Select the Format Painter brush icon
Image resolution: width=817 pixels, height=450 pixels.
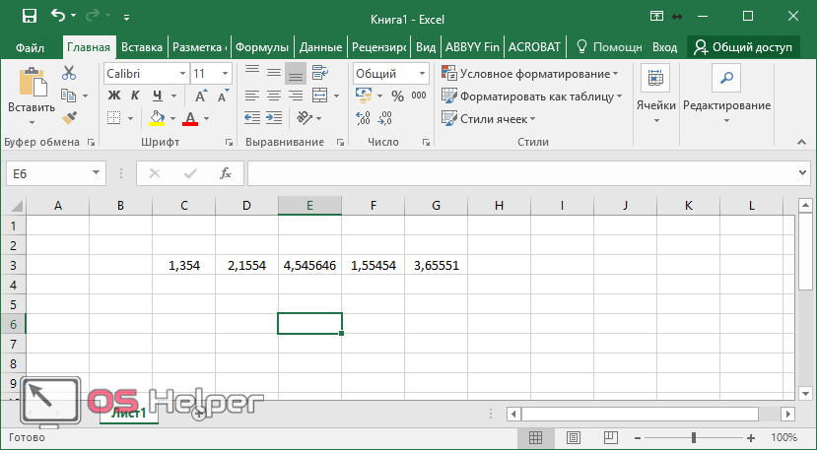click(x=69, y=117)
